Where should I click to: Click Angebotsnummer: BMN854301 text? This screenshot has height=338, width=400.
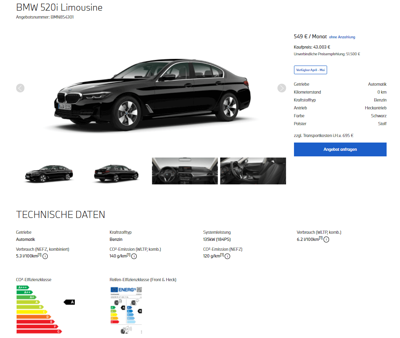coord(45,17)
